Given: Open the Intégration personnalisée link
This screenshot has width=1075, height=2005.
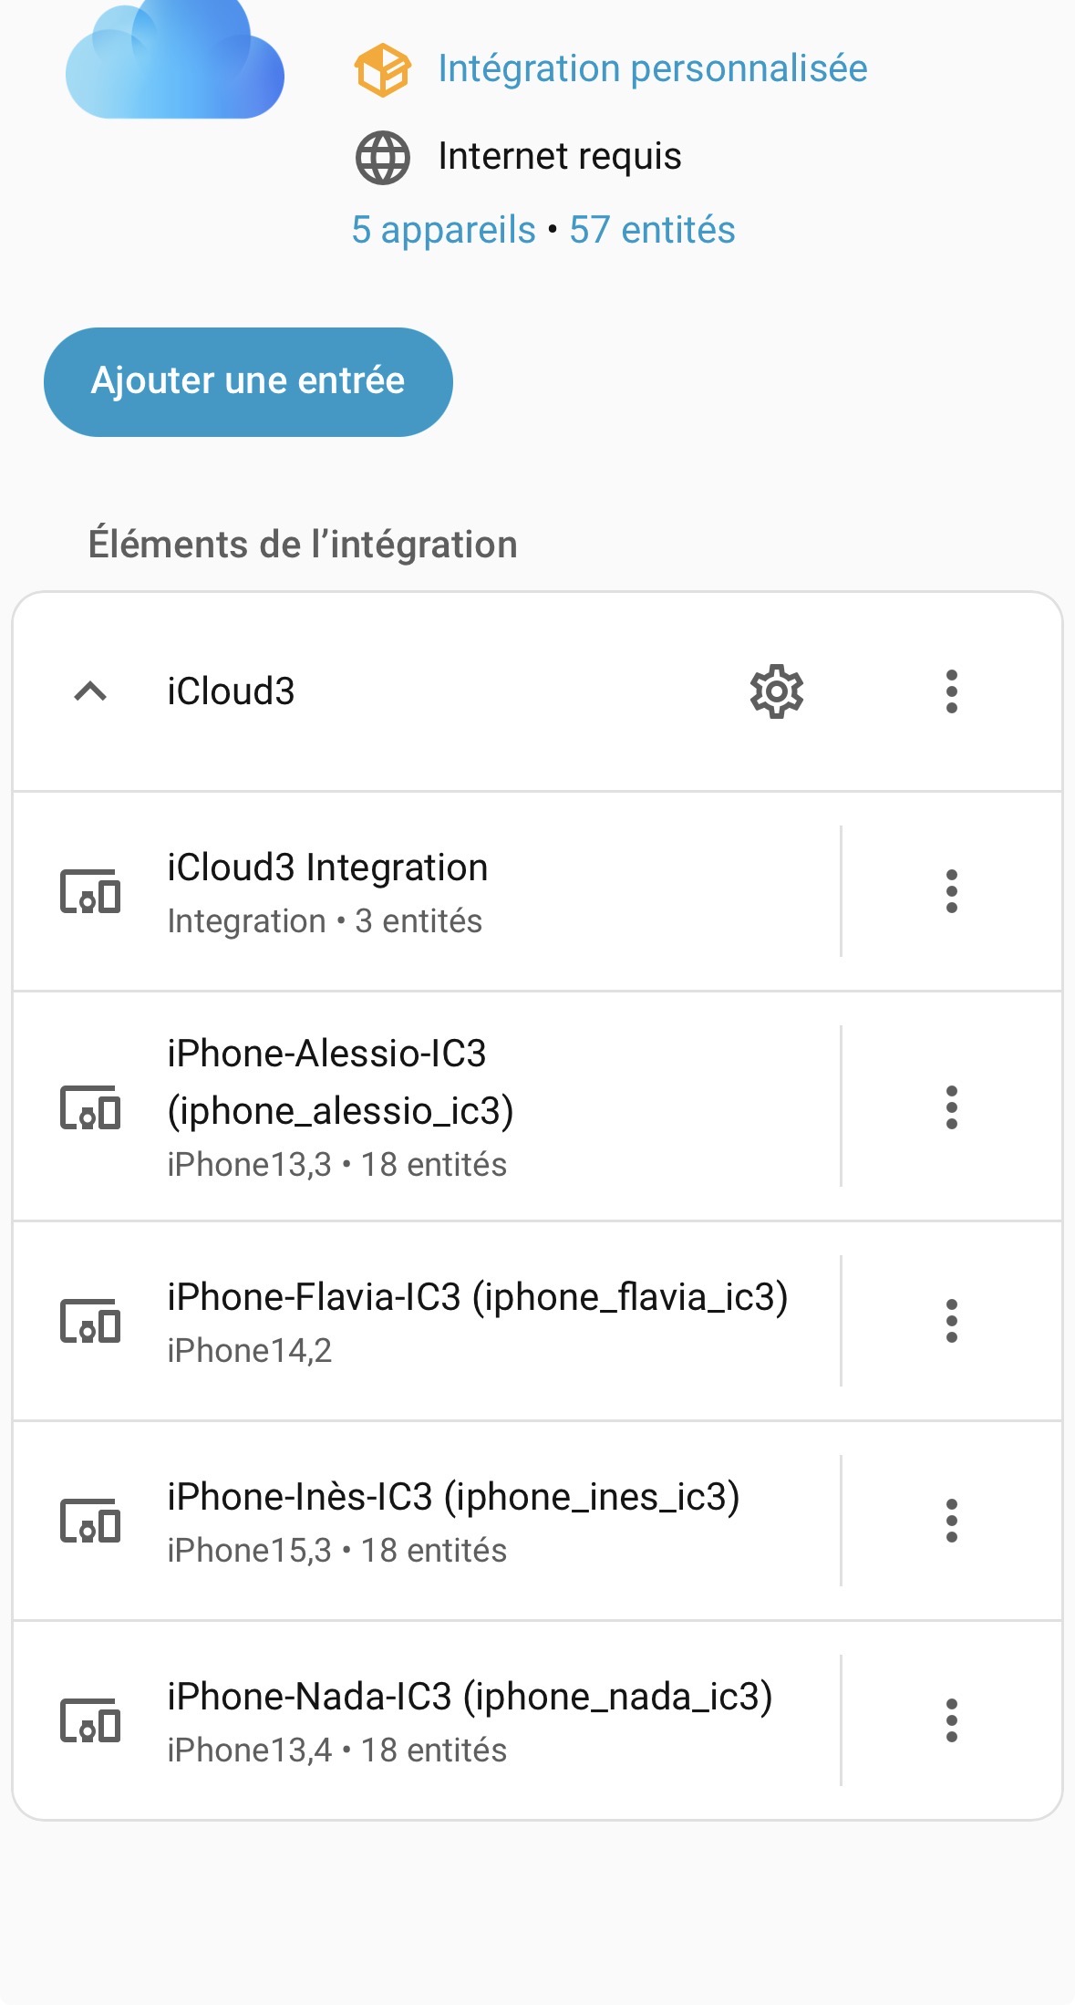Looking at the screenshot, I should pos(652,68).
